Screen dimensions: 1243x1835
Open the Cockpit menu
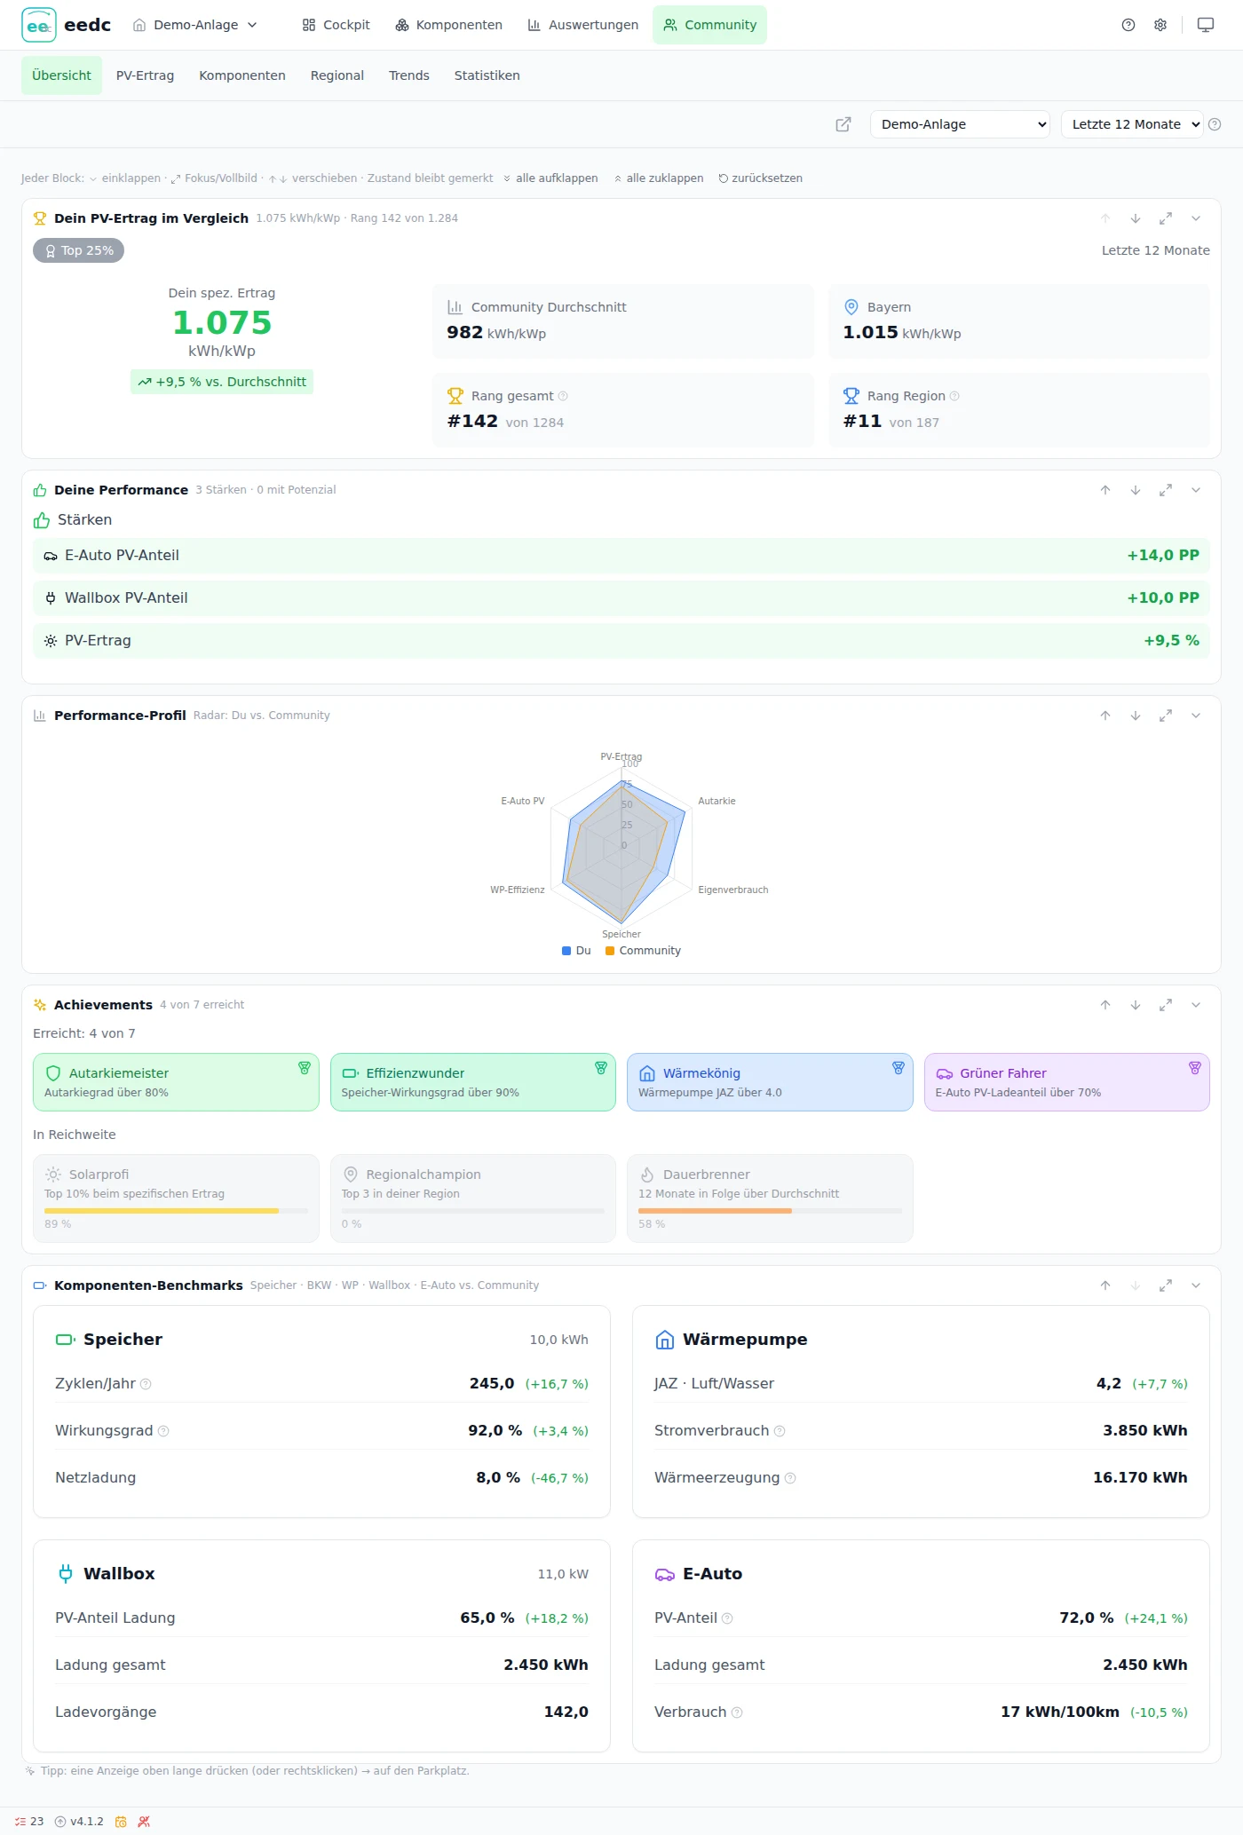(x=336, y=25)
